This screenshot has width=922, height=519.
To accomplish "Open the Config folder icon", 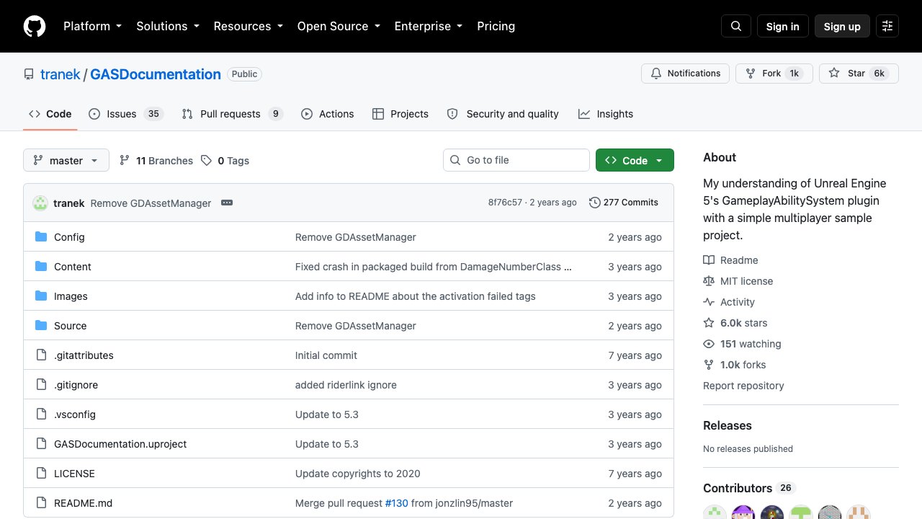I will click(41, 237).
